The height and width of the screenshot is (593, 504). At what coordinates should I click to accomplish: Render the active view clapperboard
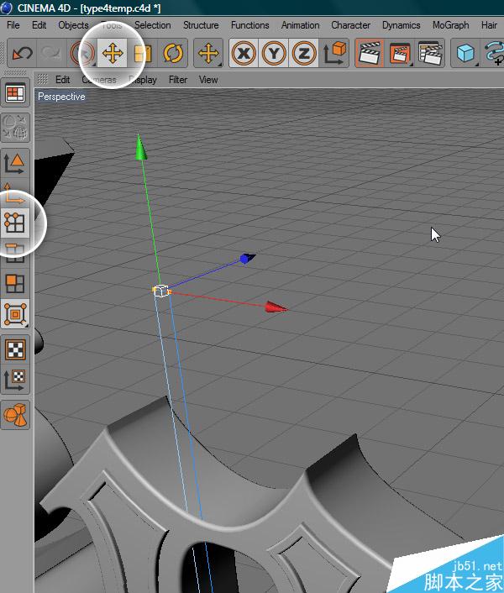coord(370,53)
